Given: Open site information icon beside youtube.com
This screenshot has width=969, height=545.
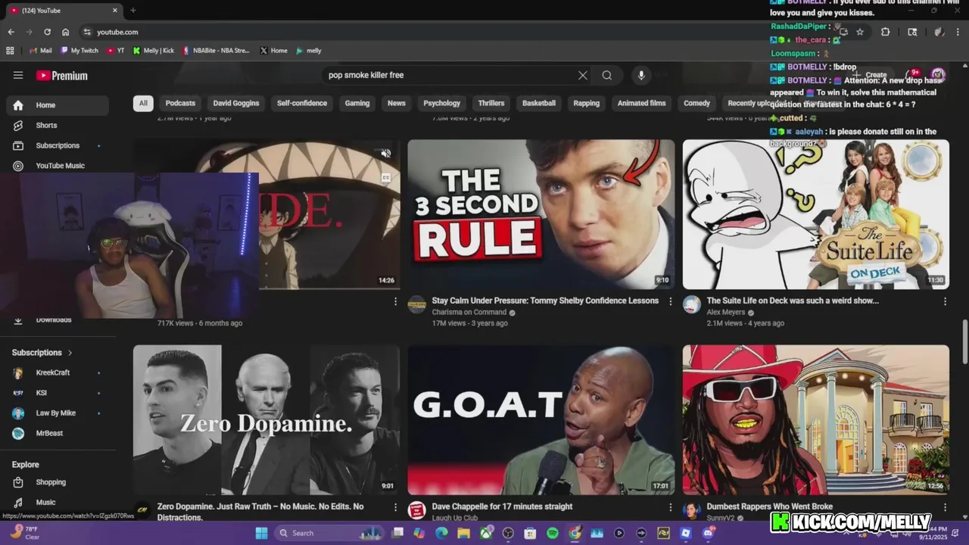Looking at the screenshot, I should point(87,32).
